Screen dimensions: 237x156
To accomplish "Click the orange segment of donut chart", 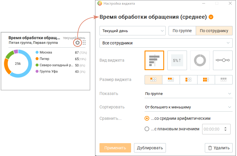I will click(6, 66).
